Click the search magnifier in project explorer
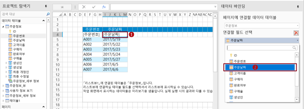Screen dimensions: 304x109 [48, 14]
